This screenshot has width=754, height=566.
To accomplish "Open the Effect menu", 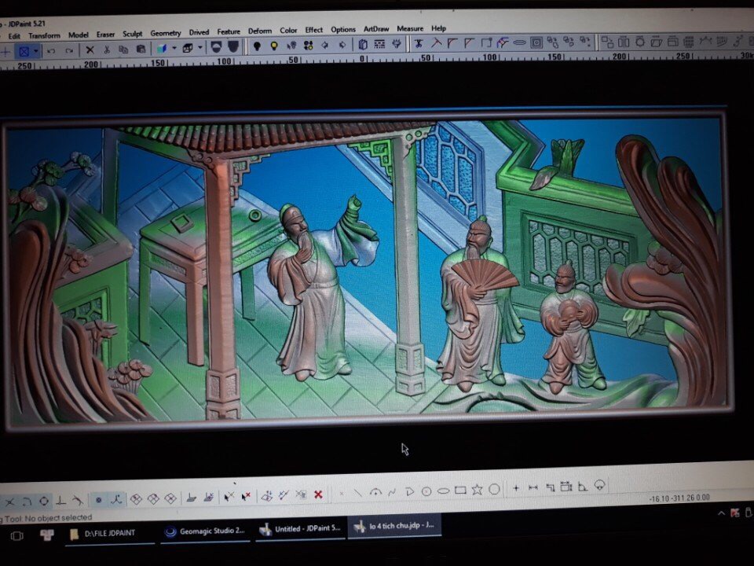I will click(x=314, y=30).
